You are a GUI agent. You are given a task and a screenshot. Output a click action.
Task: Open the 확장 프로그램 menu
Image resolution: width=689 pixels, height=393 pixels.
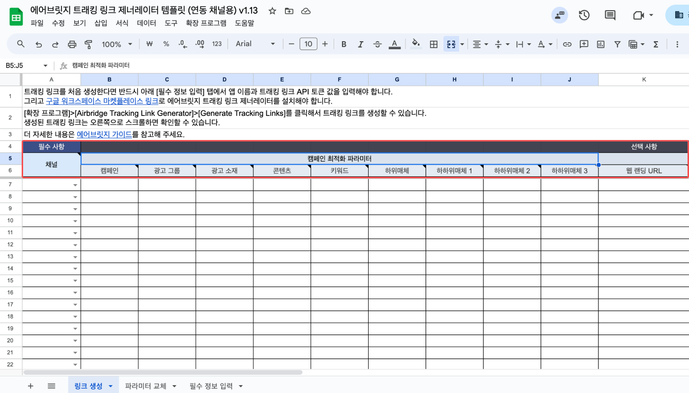[x=206, y=23]
